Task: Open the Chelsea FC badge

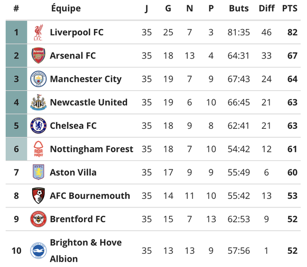Action: 39,126
